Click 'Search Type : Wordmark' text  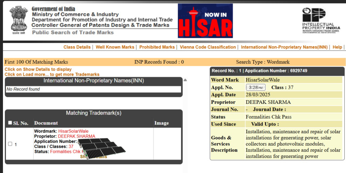[x=263, y=62]
